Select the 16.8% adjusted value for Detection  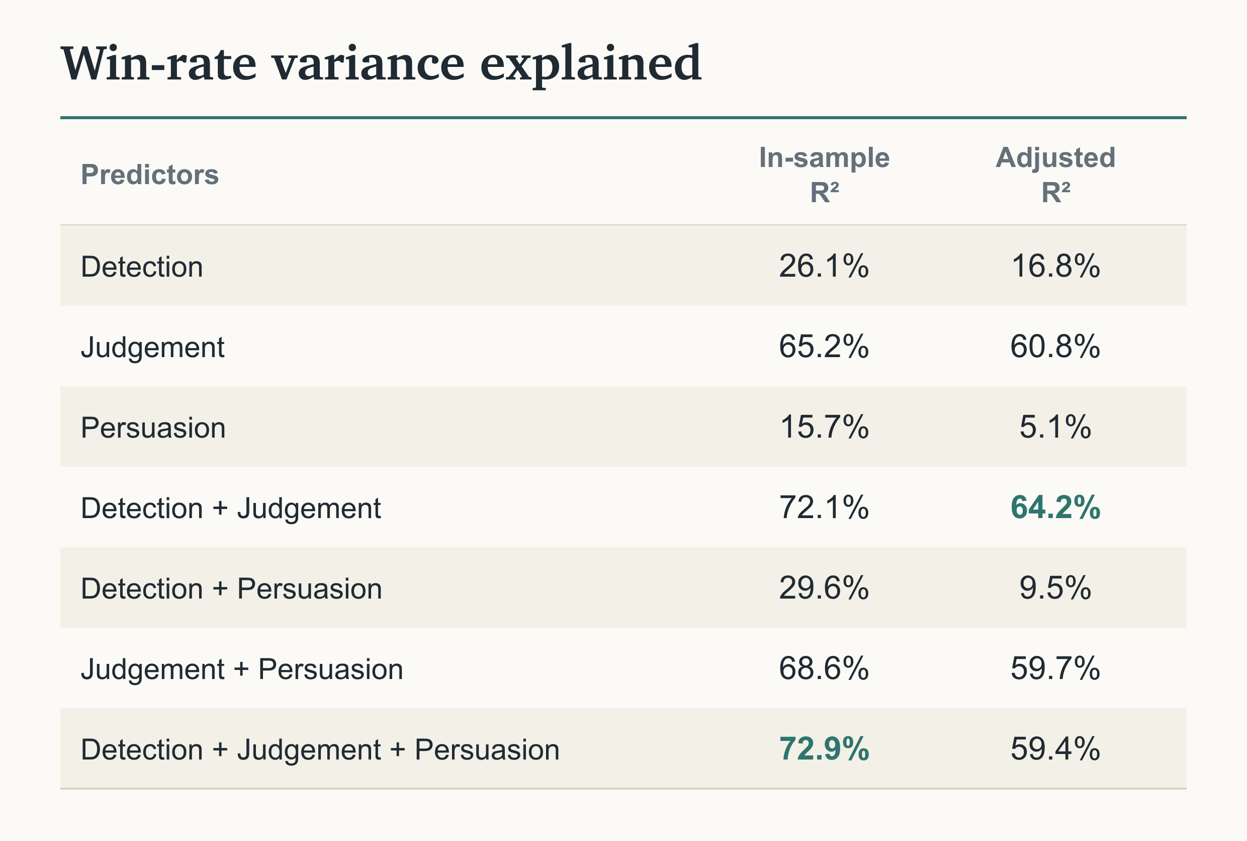pyautogui.click(x=1055, y=266)
